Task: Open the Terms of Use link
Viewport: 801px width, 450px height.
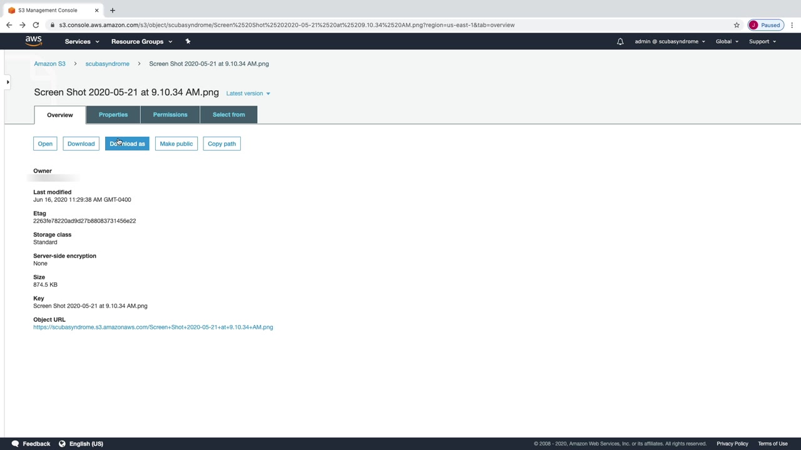Action: (773, 444)
